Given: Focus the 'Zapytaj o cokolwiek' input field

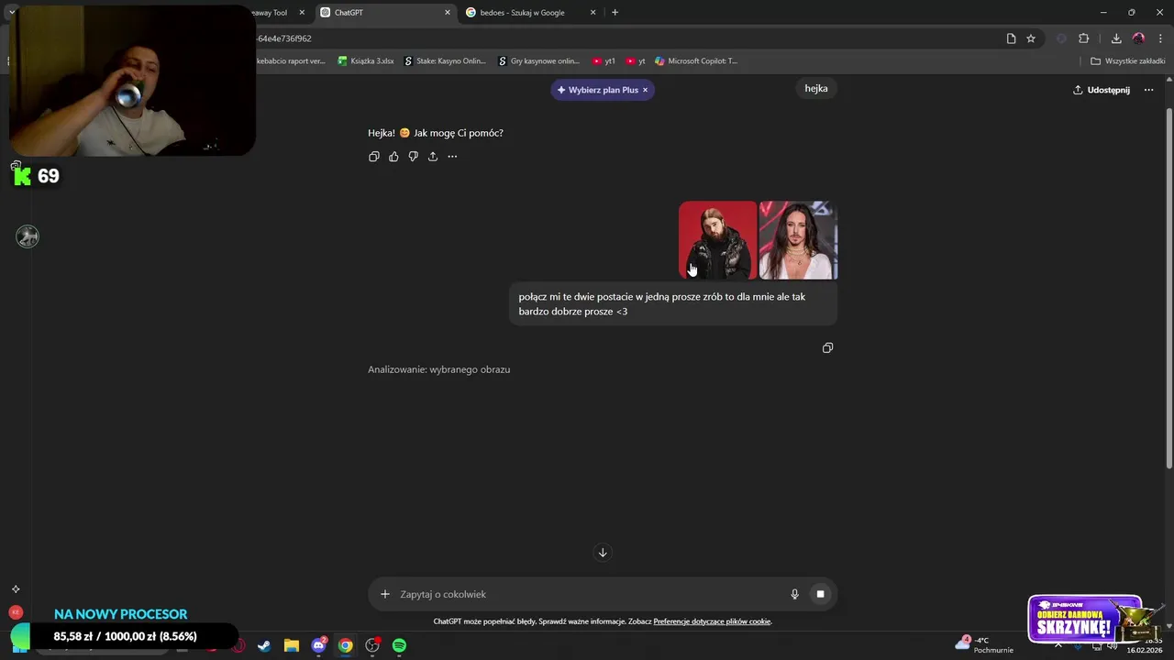Looking at the screenshot, I should pos(587,594).
